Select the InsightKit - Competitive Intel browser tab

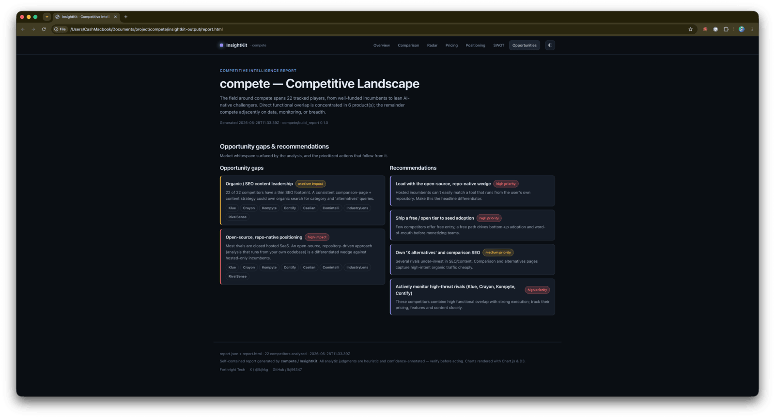(x=86, y=16)
